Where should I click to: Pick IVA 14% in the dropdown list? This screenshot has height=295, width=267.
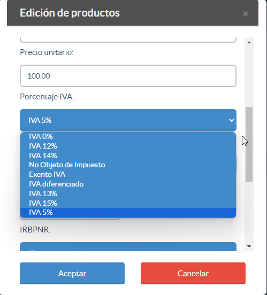click(x=128, y=156)
